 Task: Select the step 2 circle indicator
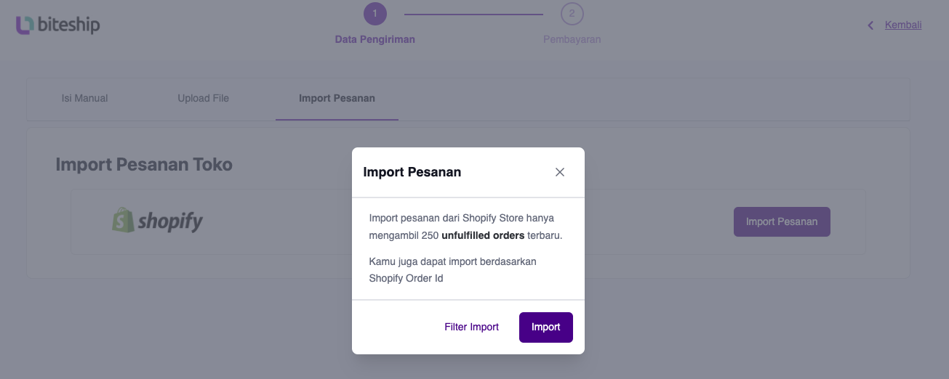(x=572, y=13)
